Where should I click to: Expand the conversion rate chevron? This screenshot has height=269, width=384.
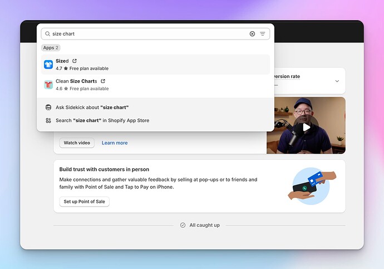(x=337, y=81)
